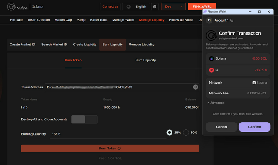Click the Burning Quantity input field
Viewport: 278px width, 165px height.
pyautogui.click(x=108, y=134)
